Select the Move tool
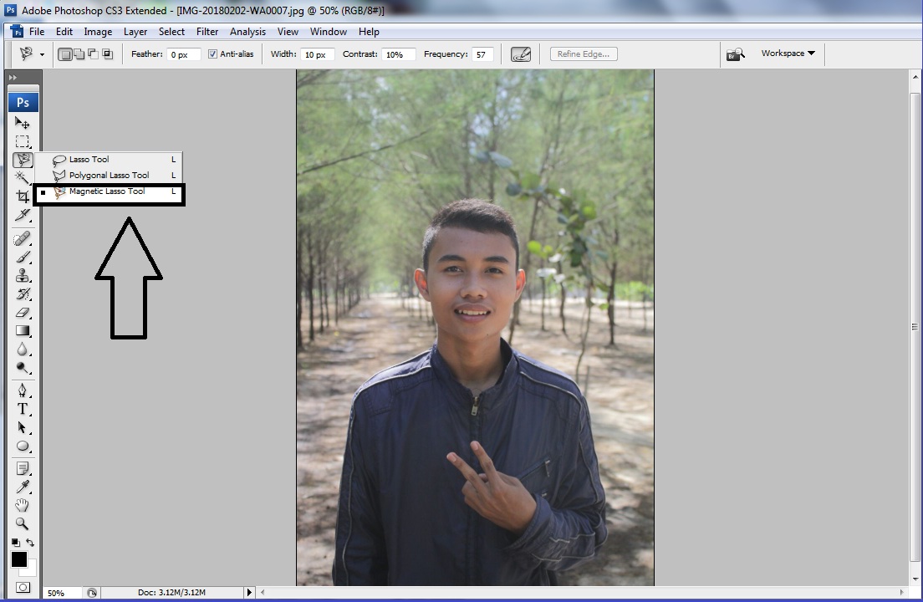 (23, 122)
